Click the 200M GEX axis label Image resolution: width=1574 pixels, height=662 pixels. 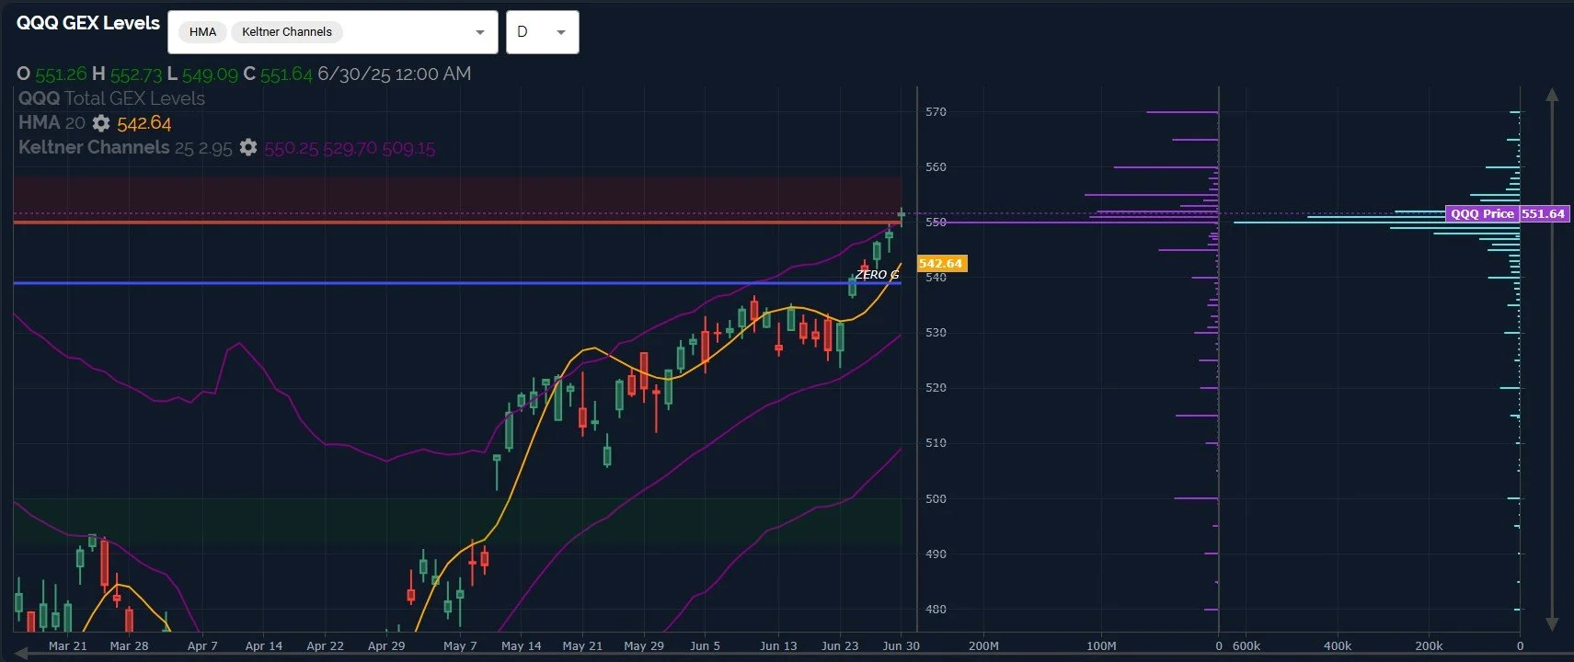[983, 646]
